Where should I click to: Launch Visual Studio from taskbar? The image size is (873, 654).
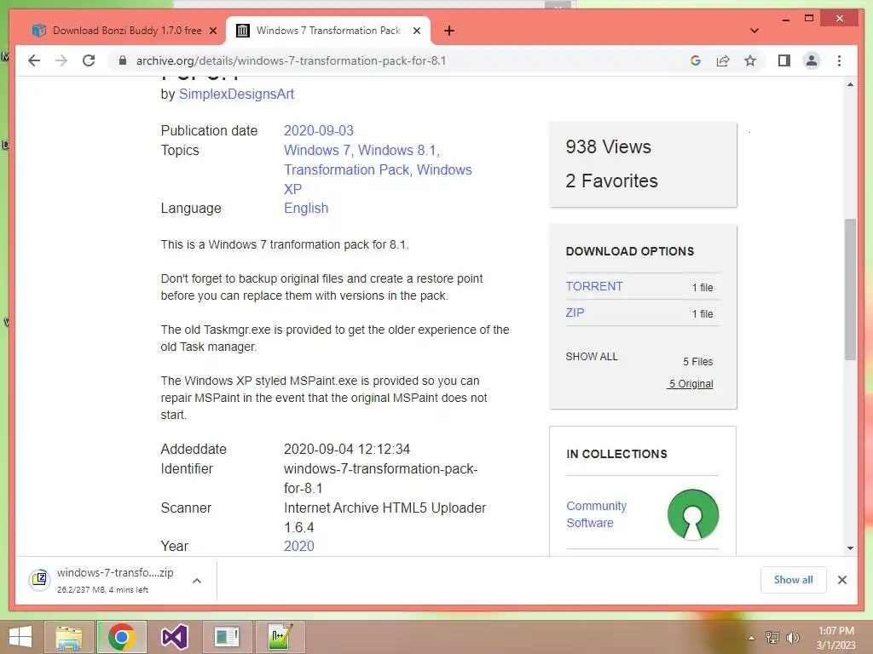[x=174, y=637]
